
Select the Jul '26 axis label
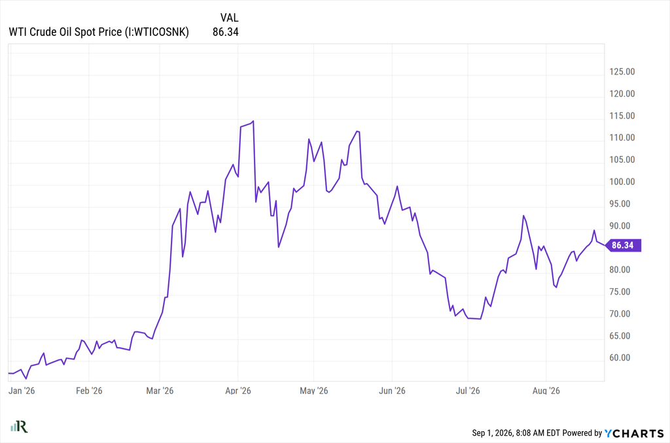[x=468, y=391]
